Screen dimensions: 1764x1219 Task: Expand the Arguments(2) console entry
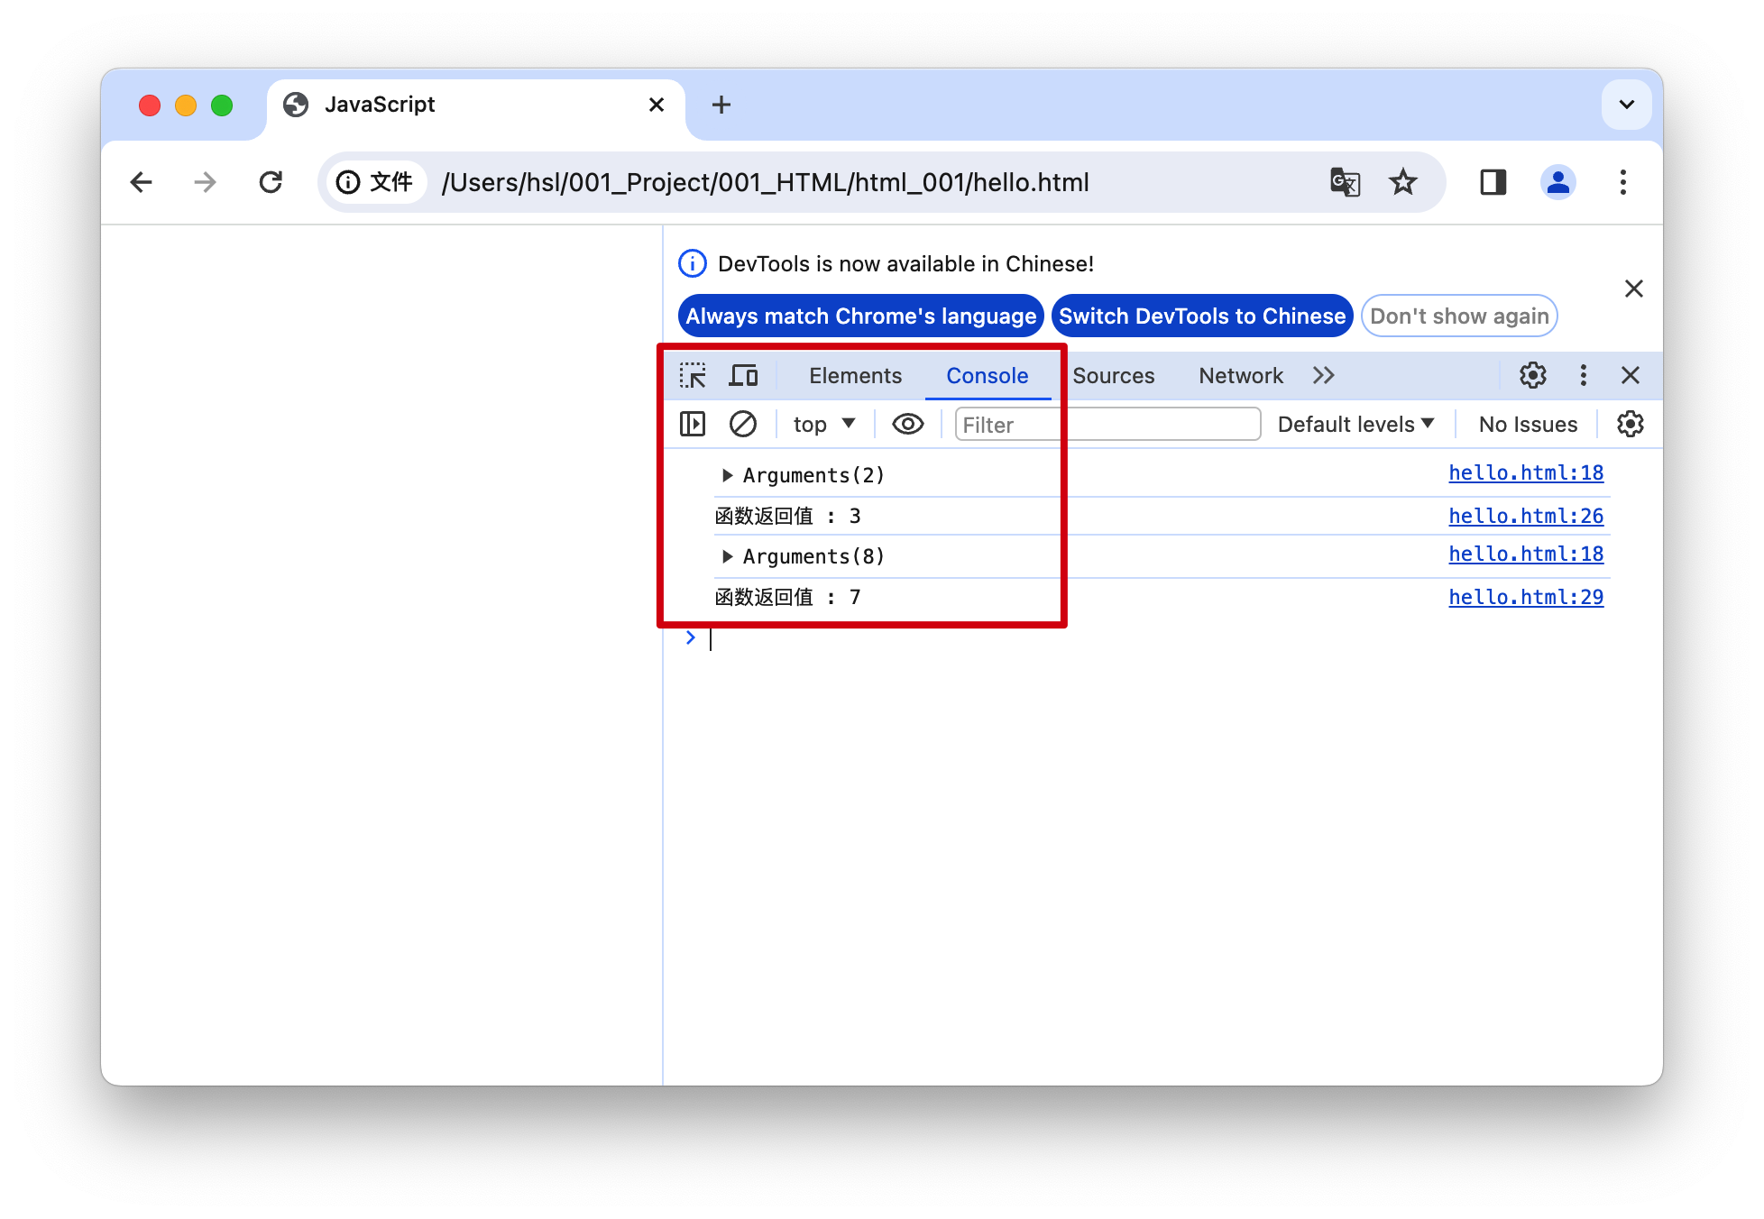coord(727,475)
